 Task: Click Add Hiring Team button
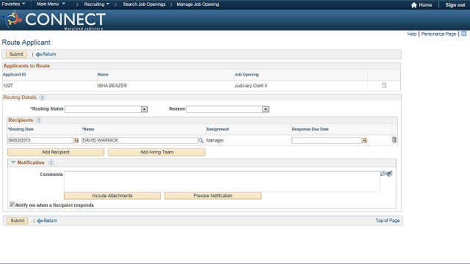[156, 152]
